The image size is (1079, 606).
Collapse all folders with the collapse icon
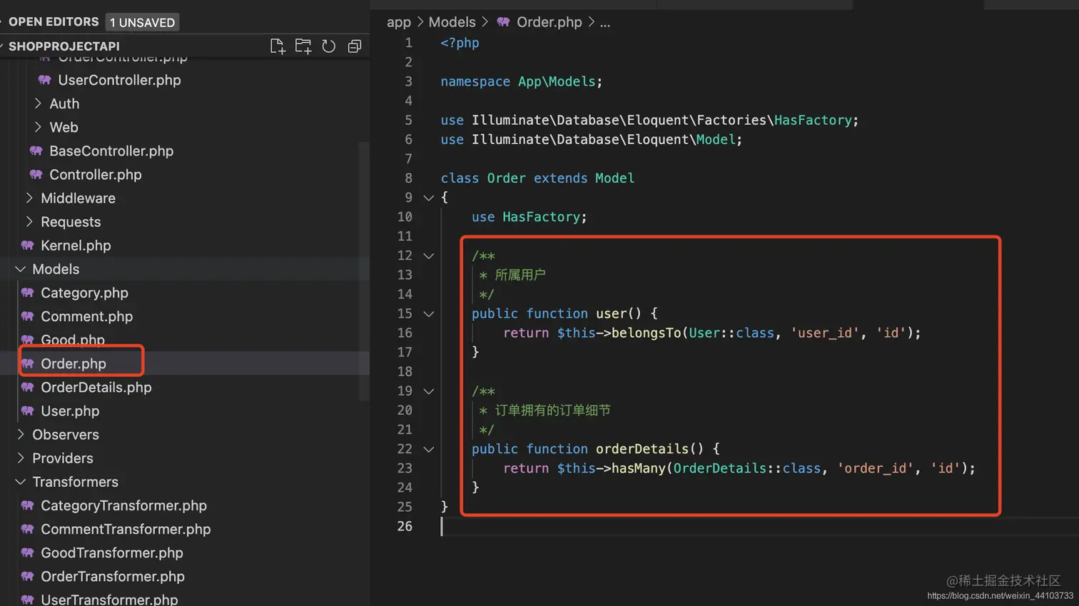[355, 46]
